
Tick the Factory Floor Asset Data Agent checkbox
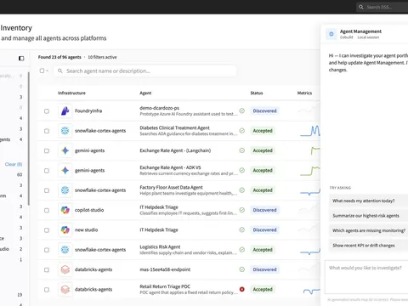(x=47, y=190)
